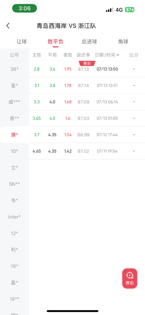Tap the red 赛前 badge label

[x=87, y=64]
